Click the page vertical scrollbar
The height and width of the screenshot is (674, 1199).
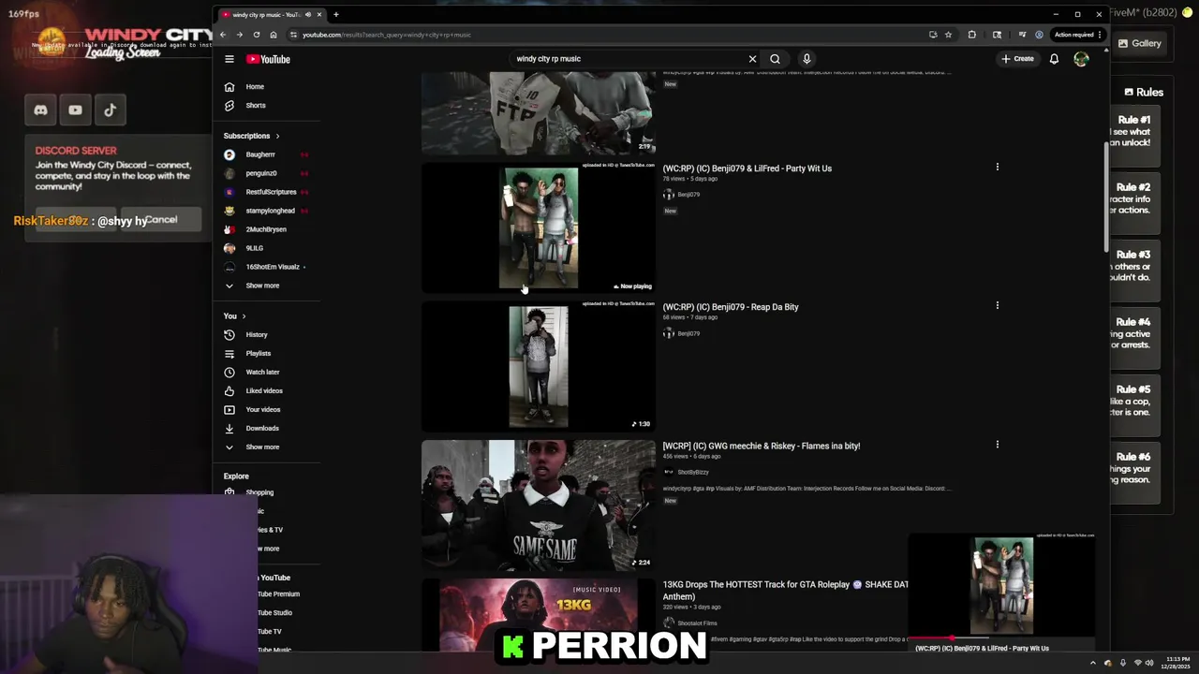pyautogui.click(x=1106, y=197)
